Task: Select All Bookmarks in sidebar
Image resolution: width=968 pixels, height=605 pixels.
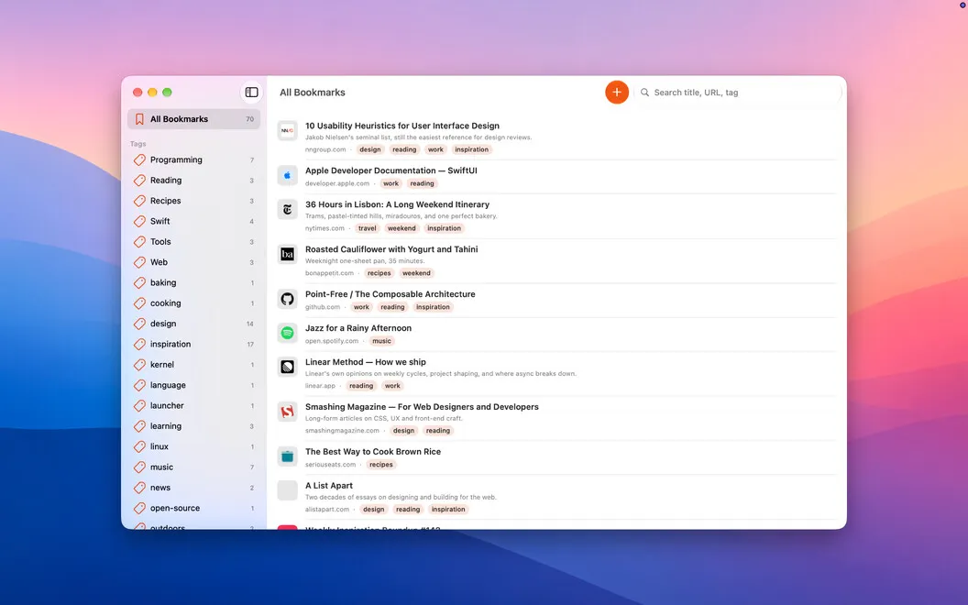Action: tap(193, 119)
